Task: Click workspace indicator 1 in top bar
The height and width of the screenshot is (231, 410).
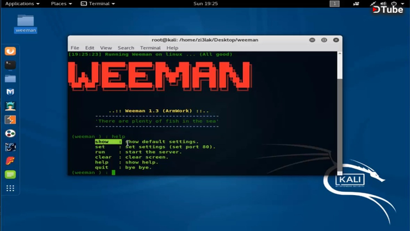Action: 334,4
